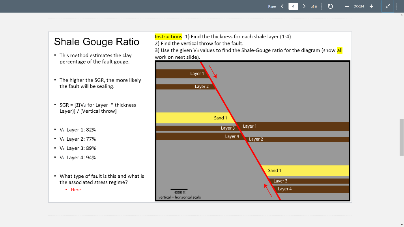The height and width of the screenshot is (227, 404).
Task: Click the highlighted word 'all'
Action: (339, 50)
